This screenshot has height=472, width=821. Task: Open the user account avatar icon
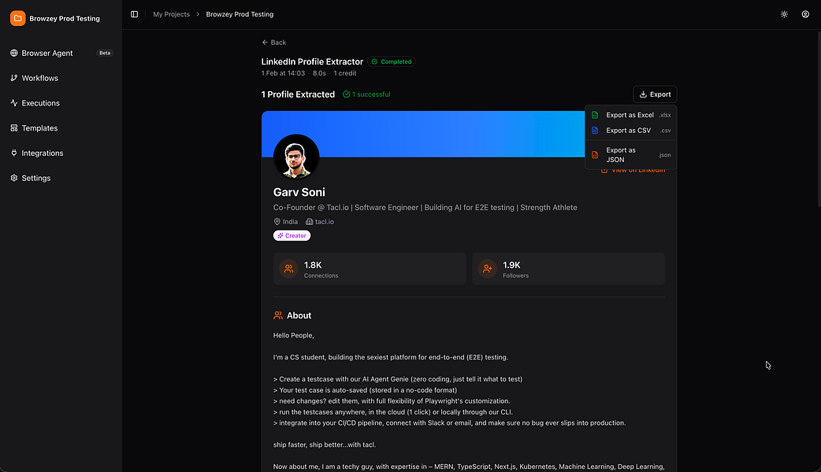pos(805,14)
